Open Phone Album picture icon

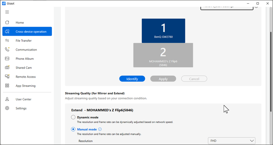[7, 58]
